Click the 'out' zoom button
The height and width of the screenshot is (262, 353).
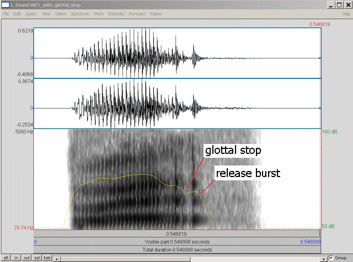coord(26,258)
